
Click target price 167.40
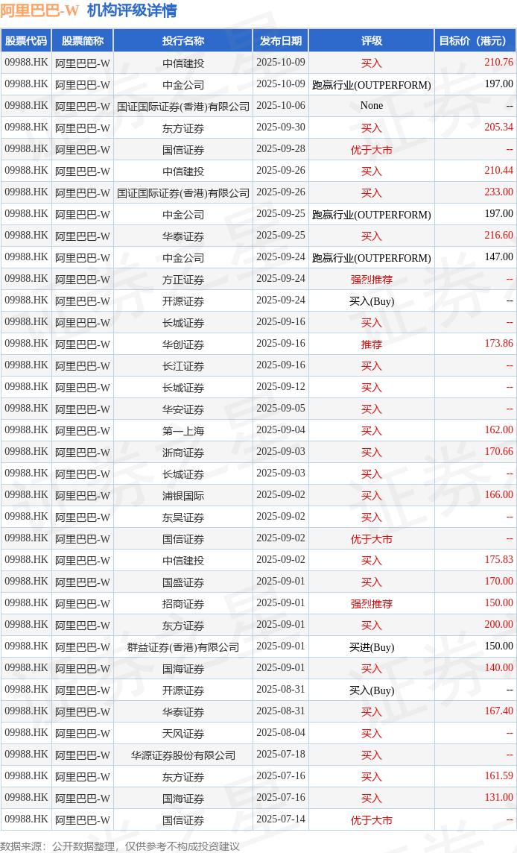coord(498,711)
